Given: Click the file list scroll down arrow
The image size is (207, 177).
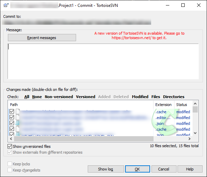Looking at the screenshot, I should [x=195, y=133].
